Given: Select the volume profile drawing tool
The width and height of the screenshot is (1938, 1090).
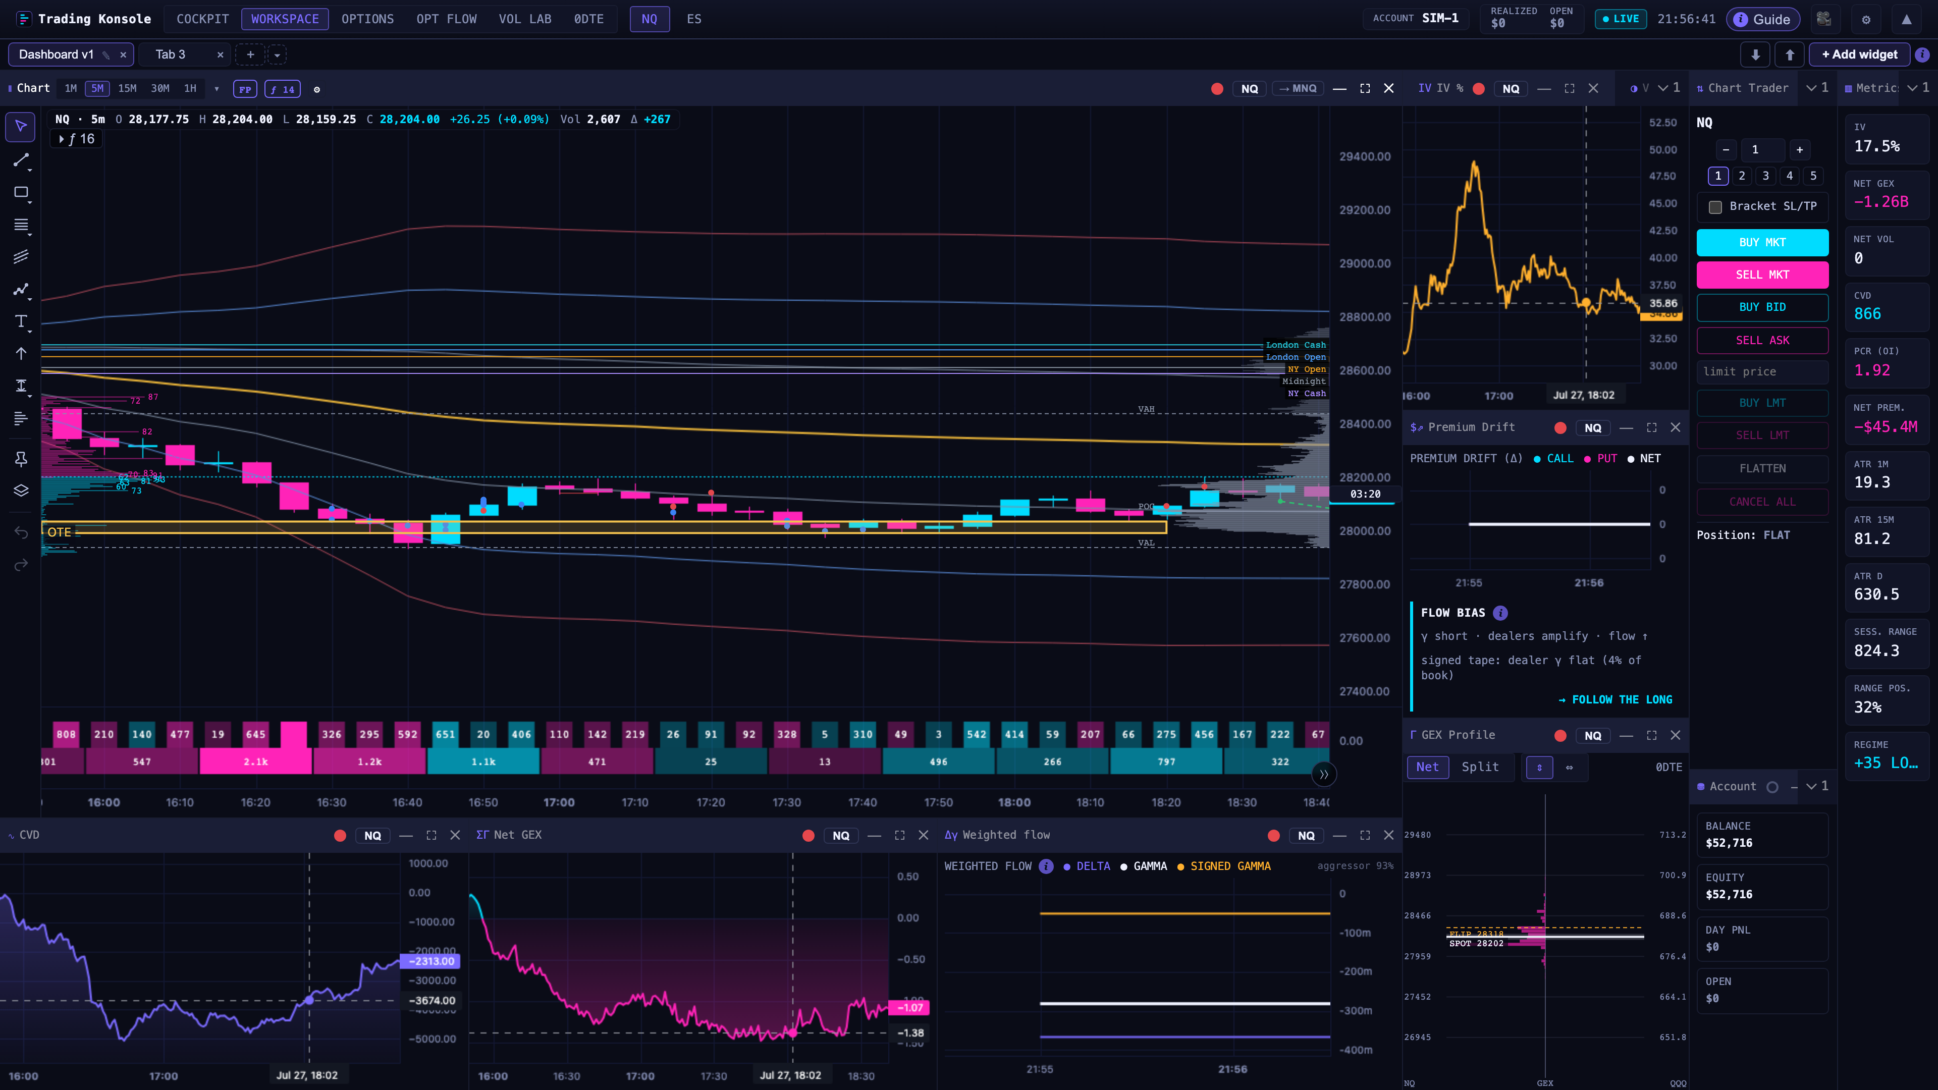Looking at the screenshot, I should pyautogui.click(x=20, y=418).
